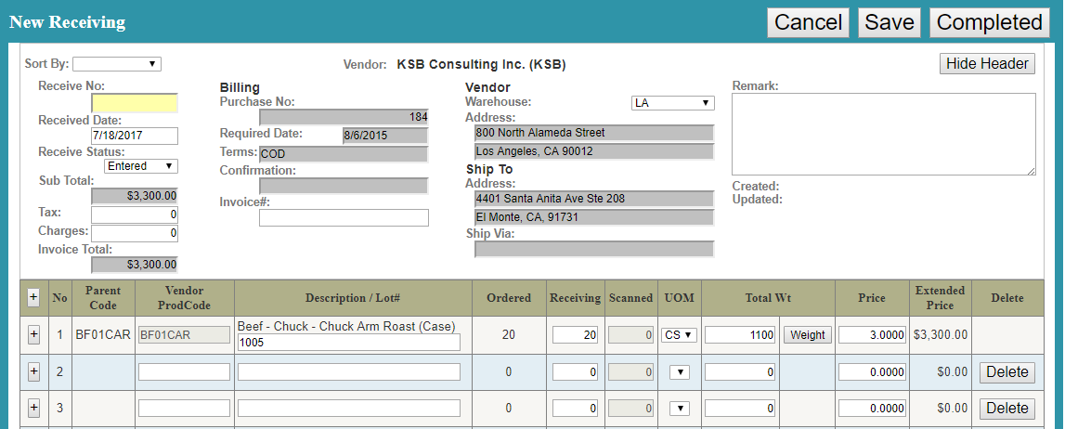The height and width of the screenshot is (429, 1065).
Task: Edit the Received Date field
Action: (x=135, y=135)
